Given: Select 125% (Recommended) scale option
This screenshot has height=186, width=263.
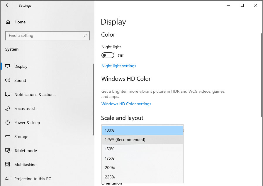Looking at the screenshot, I should click(x=142, y=139).
